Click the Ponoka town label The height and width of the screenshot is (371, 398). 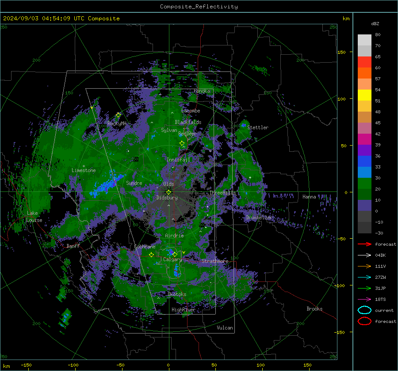point(202,91)
